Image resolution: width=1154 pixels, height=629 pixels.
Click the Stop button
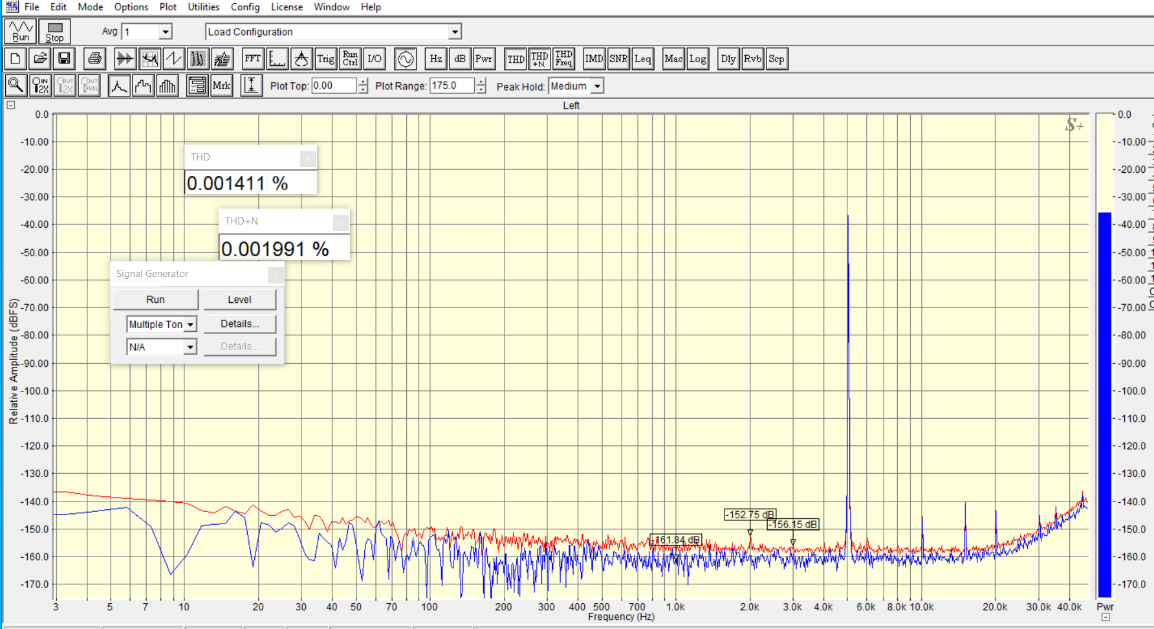click(54, 31)
